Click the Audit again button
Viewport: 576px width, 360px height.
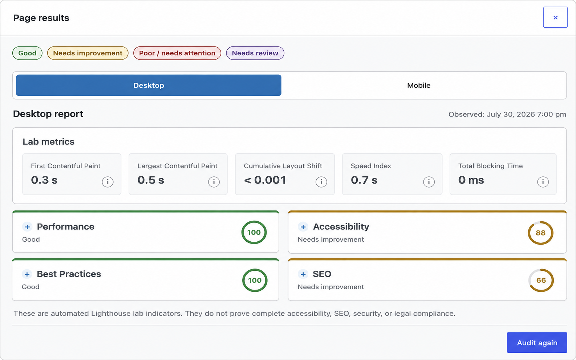pos(537,343)
